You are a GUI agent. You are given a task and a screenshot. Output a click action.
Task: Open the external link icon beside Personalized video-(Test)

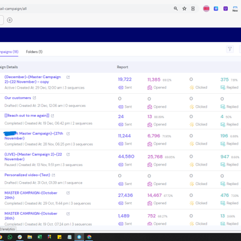point(53,175)
